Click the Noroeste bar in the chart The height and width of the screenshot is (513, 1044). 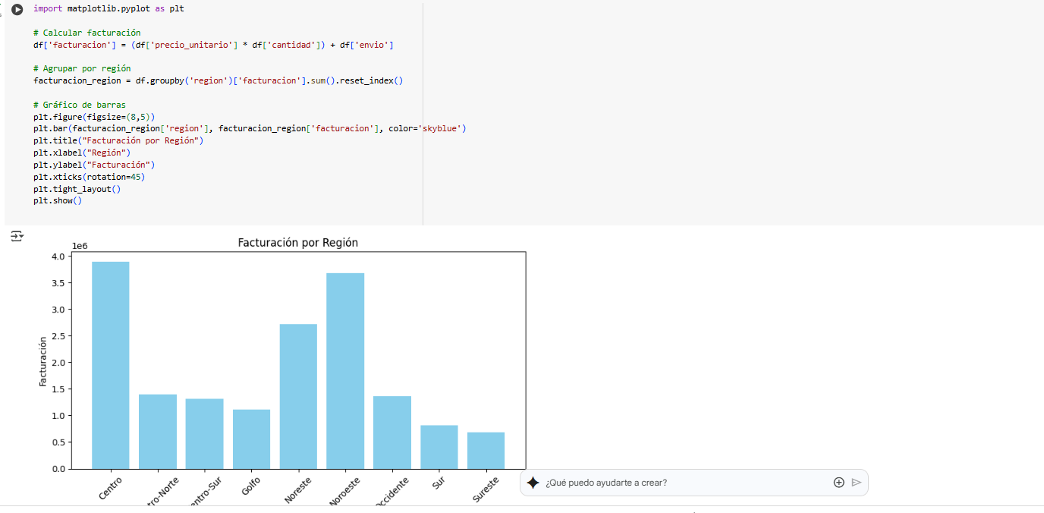click(x=345, y=371)
